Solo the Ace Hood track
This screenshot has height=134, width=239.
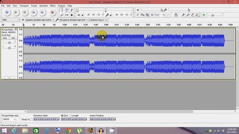[x=13, y=38]
